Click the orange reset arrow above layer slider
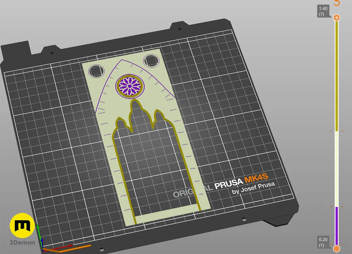 [337, 3]
